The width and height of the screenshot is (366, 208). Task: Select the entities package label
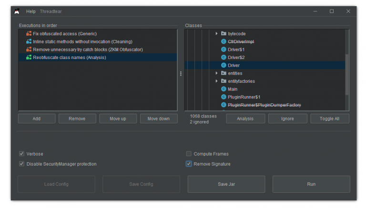click(235, 73)
